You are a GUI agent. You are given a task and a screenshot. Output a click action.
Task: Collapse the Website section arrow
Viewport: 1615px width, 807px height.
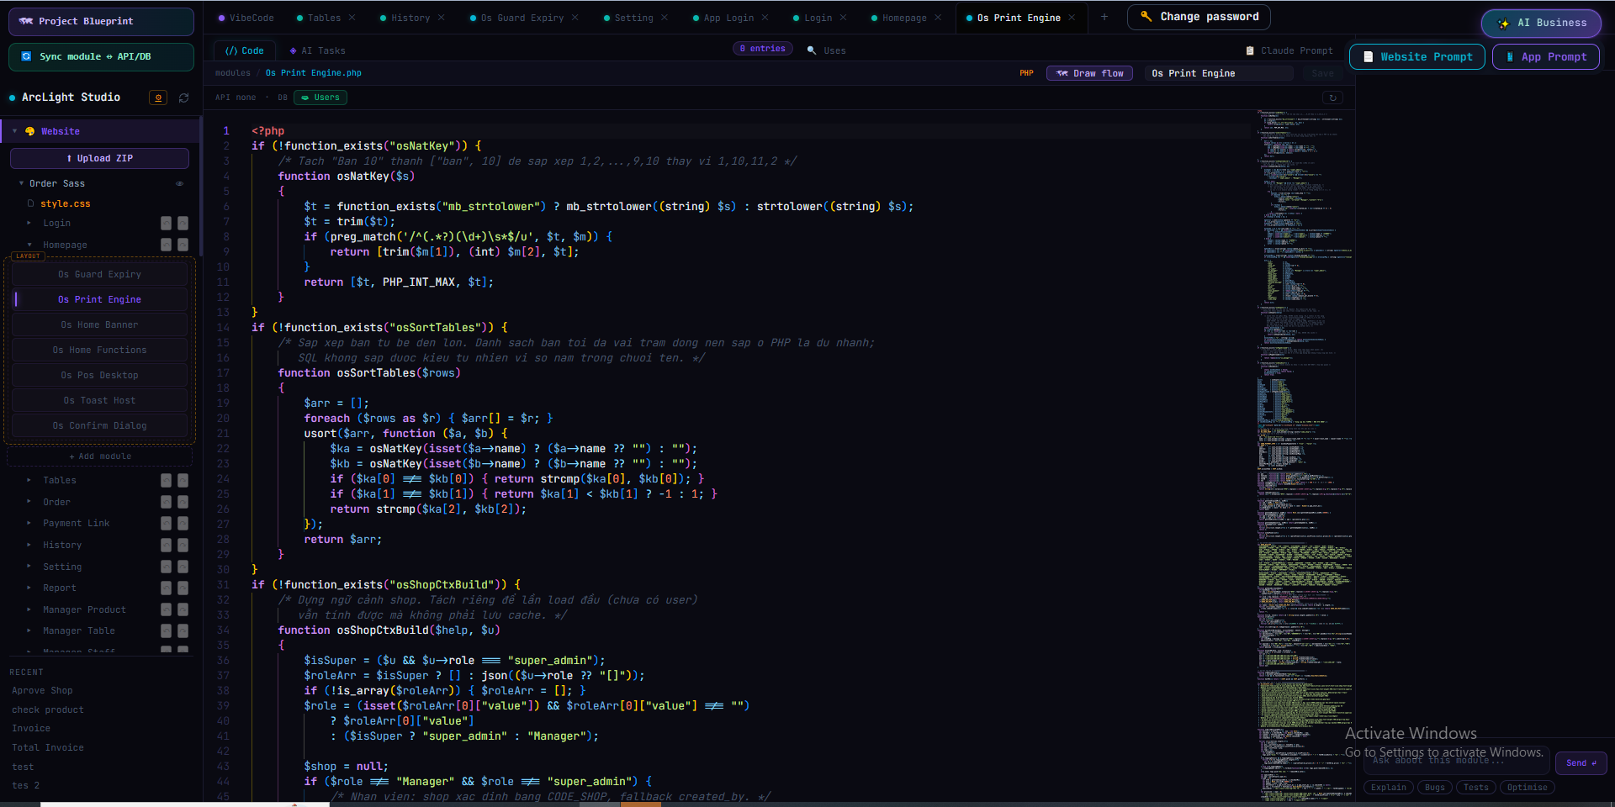pos(14,131)
